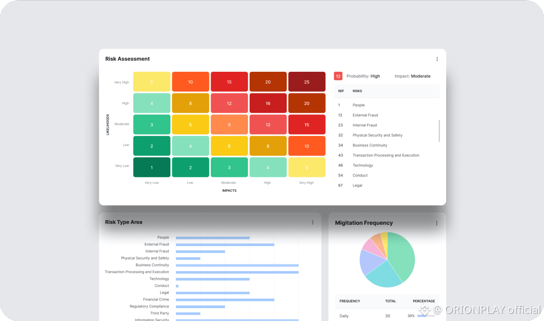544x321 pixels.
Task: Click the red 12 risk score badge
Action: pyautogui.click(x=338, y=76)
